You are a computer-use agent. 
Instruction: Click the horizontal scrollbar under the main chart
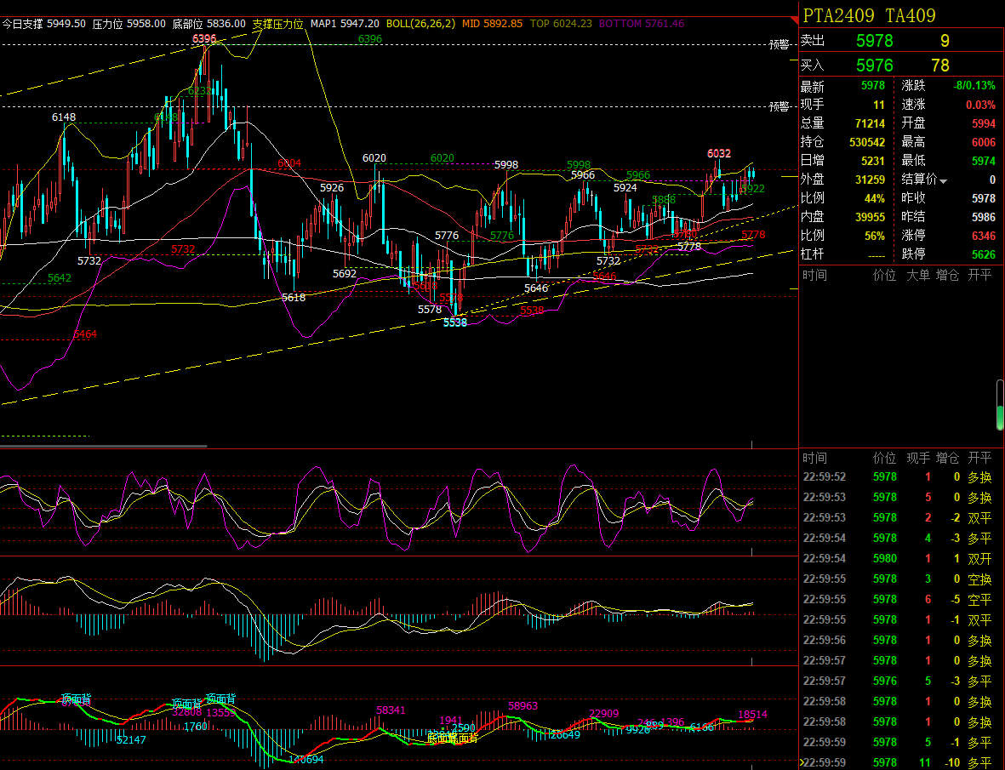[x=104, y=446]
